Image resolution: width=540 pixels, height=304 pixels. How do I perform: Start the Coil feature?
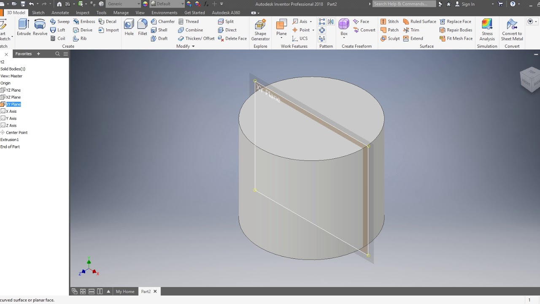(x=58, y=38)
